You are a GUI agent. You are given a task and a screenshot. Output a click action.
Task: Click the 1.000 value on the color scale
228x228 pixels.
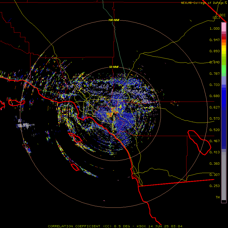(215, 28)
